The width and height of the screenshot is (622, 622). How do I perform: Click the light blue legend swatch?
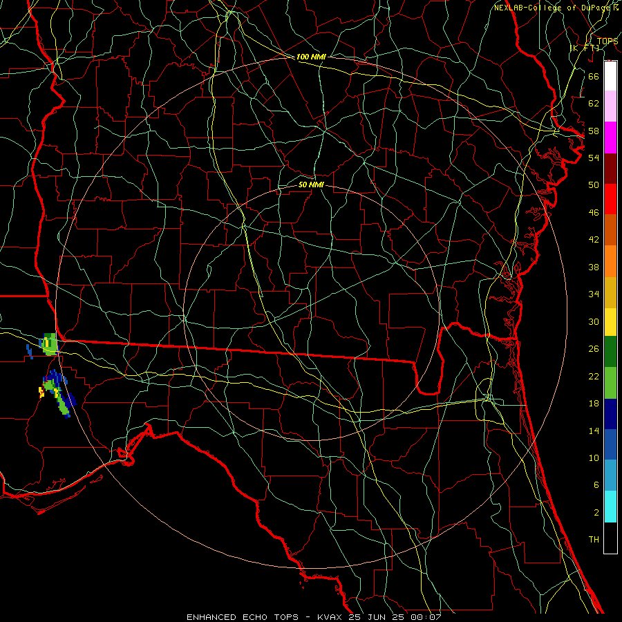click(x=610, y=475)
